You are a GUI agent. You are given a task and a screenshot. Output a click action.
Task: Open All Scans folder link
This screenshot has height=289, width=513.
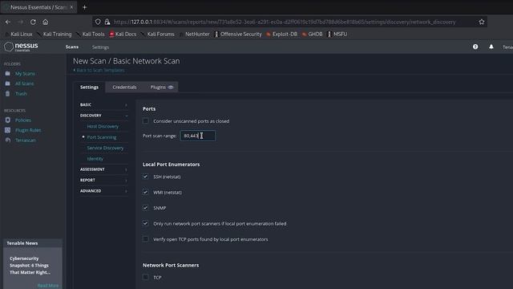(25, 83)
